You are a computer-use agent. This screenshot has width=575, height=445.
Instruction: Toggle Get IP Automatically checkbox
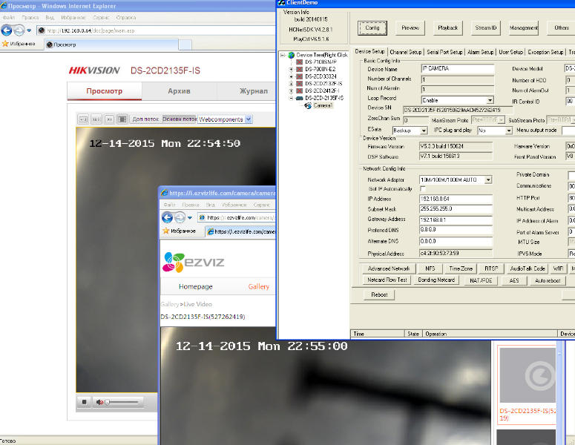tap(423, 189)
